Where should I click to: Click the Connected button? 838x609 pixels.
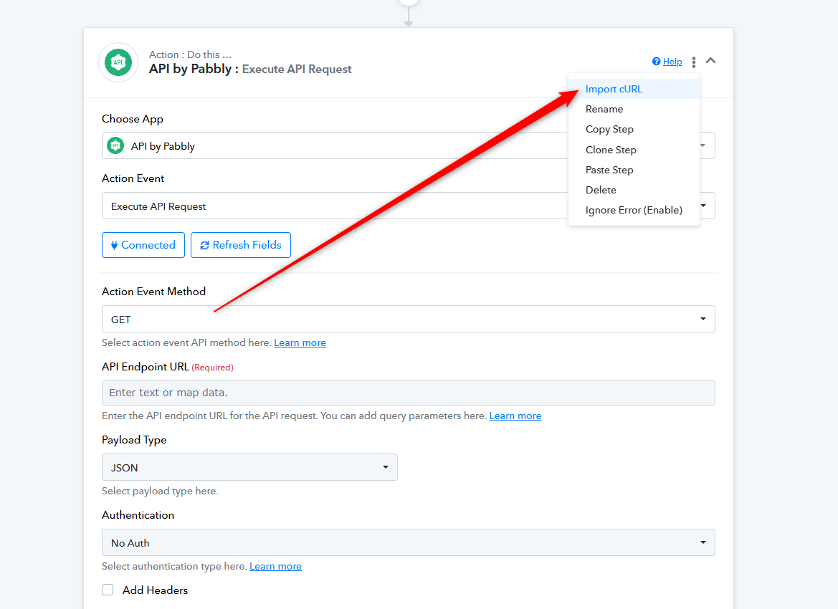click(x=143, y=245)
